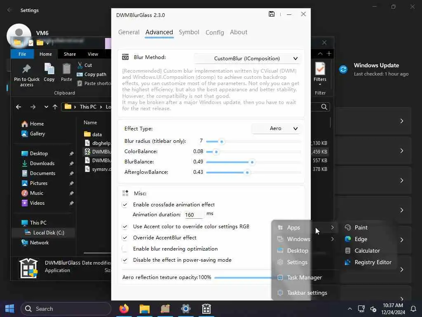
Task: Toggle Override AccentBlur effect checkbox
Action: (x=124, y=238)
